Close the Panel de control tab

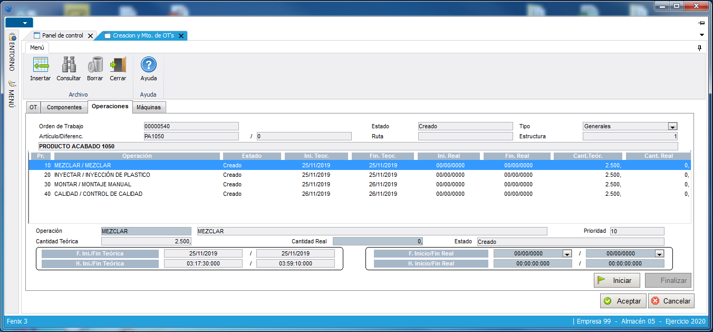pos(90,36)
